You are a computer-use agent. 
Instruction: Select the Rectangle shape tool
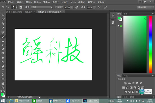point(3,79)
